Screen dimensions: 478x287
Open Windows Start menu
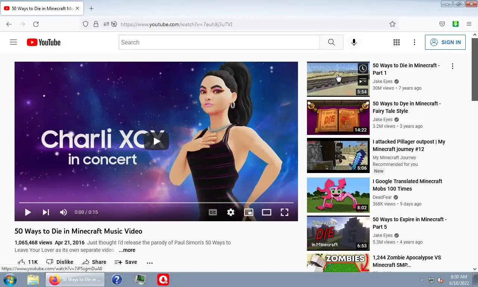click(x=10, y=280)
